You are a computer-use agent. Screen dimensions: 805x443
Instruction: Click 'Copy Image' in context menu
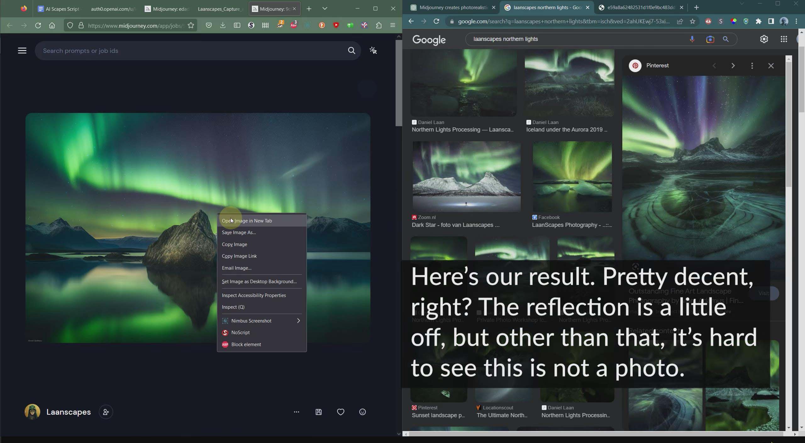(234, 244)
